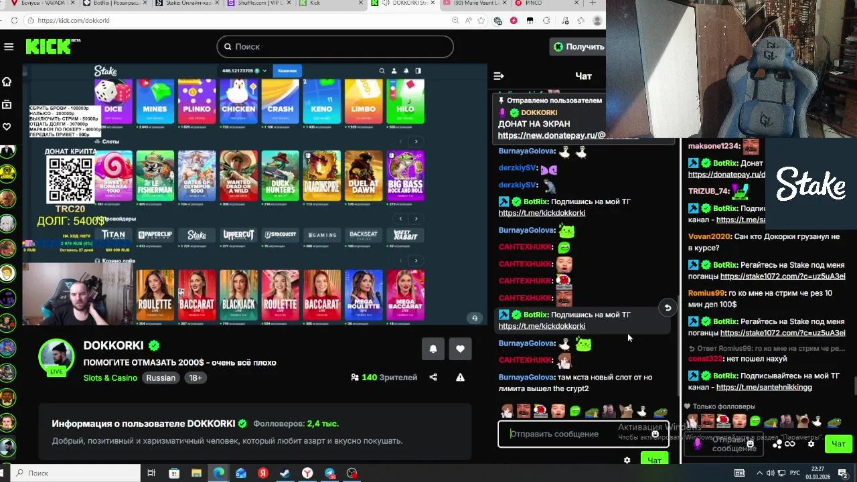Click the Russian language tag
The image size is (857, 482).
click(161, 378)
